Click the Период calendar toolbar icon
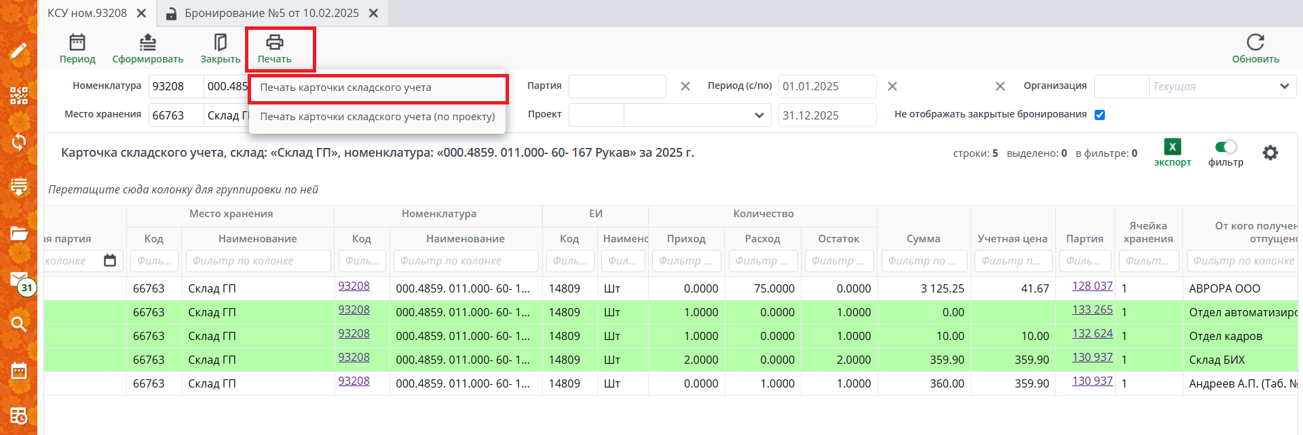Image resolution: width=1303 pixels, height=435 pixels. (x=77, y=43)
